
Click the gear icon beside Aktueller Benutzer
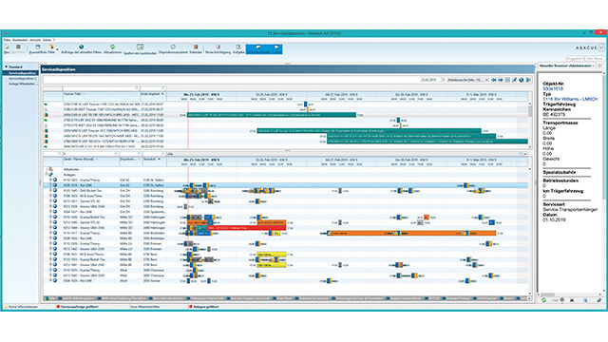tap(599, 66)
